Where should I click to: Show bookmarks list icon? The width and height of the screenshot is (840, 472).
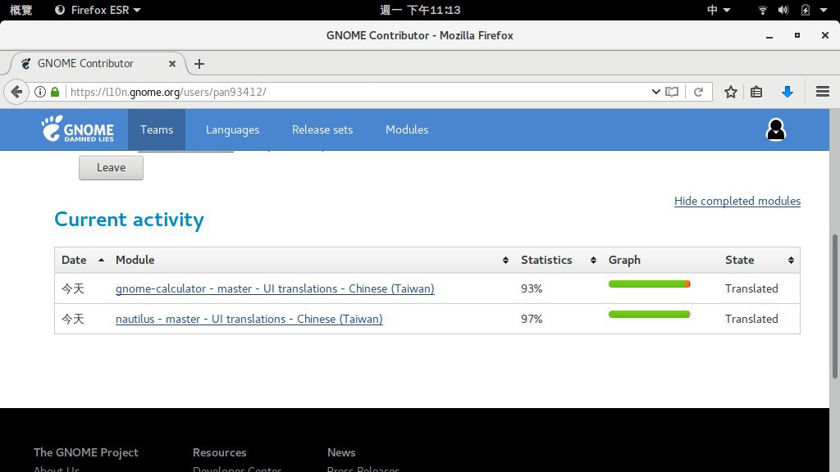click(x=756, y=92)
